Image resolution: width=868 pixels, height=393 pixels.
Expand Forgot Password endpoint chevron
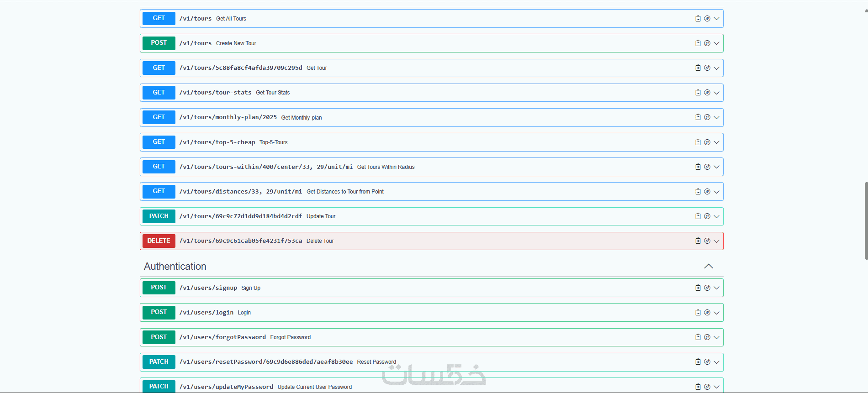[716, 337]
